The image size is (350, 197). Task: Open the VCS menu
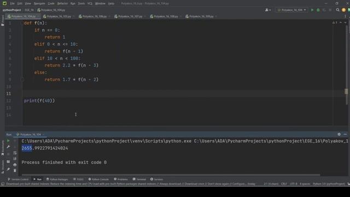point(90,4)
